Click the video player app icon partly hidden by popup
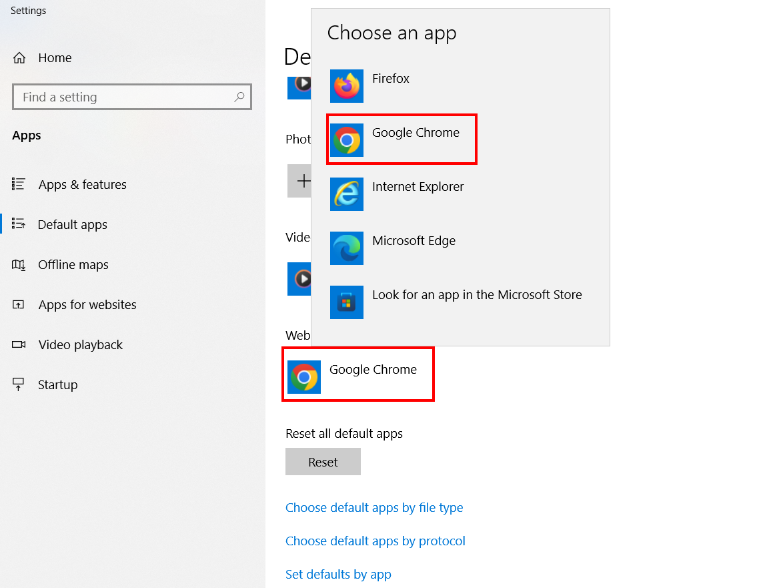761x588 pixels. (x=299, y=279)
